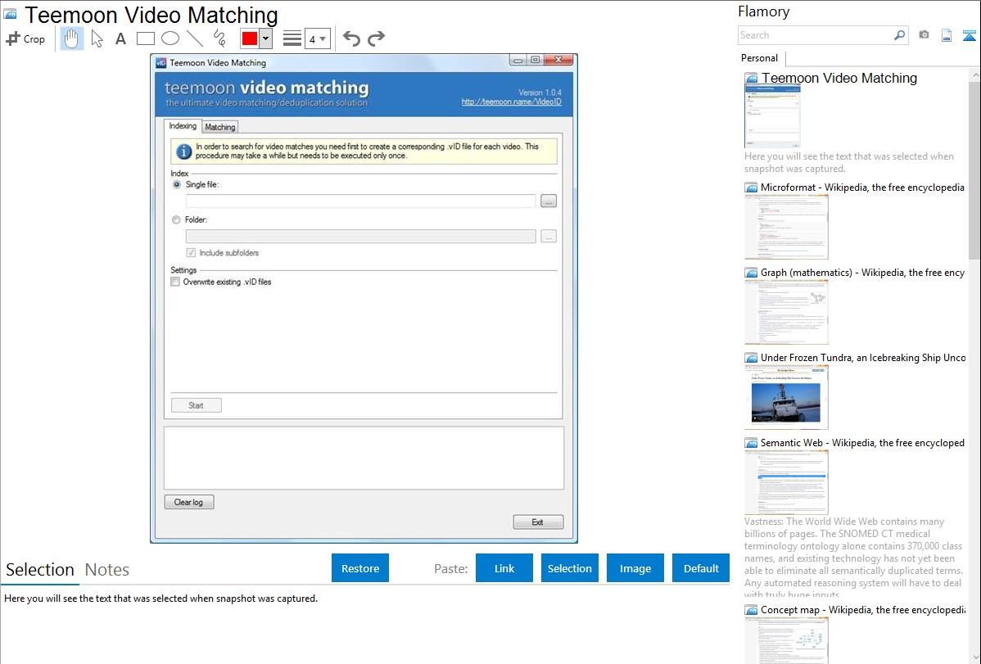Click the Start button

196,405
